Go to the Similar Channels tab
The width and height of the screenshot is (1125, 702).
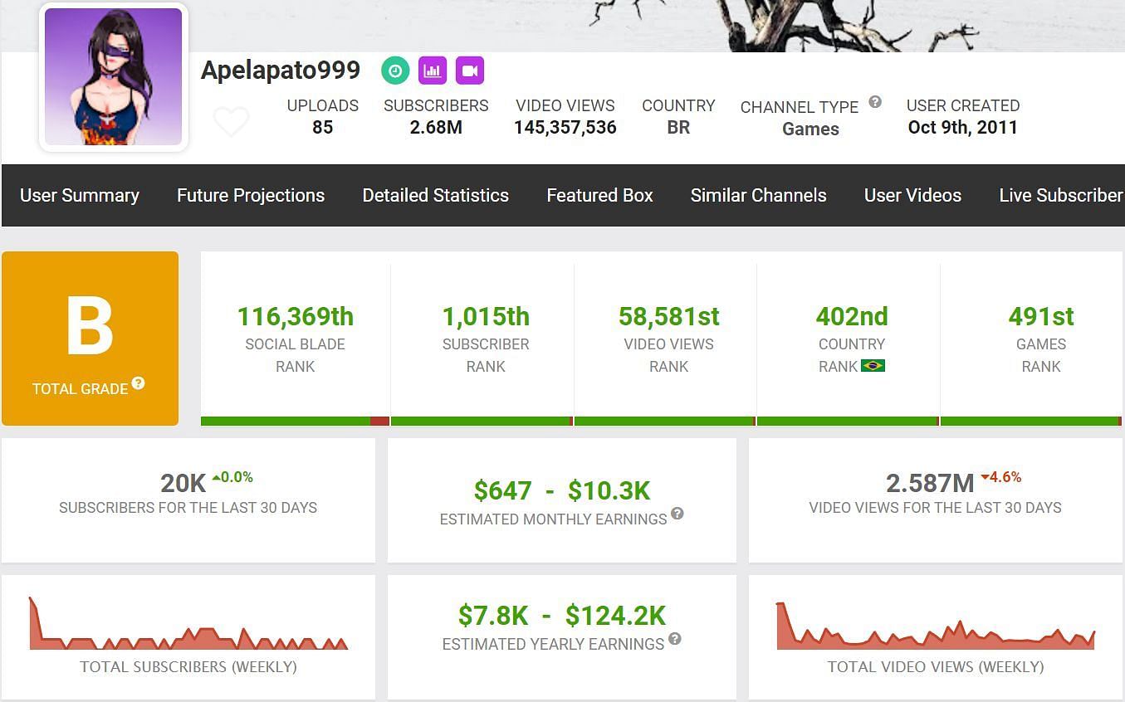(759, 196)
